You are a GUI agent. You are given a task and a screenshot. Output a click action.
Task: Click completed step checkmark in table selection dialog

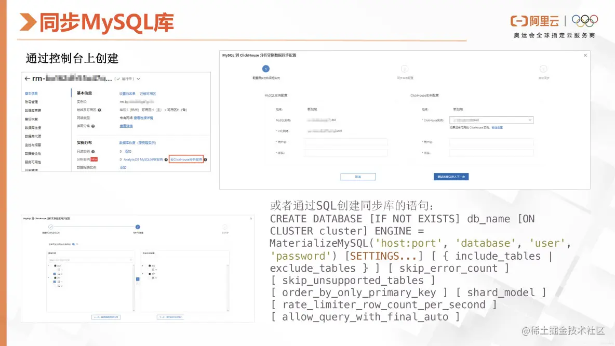pos(50,227)
